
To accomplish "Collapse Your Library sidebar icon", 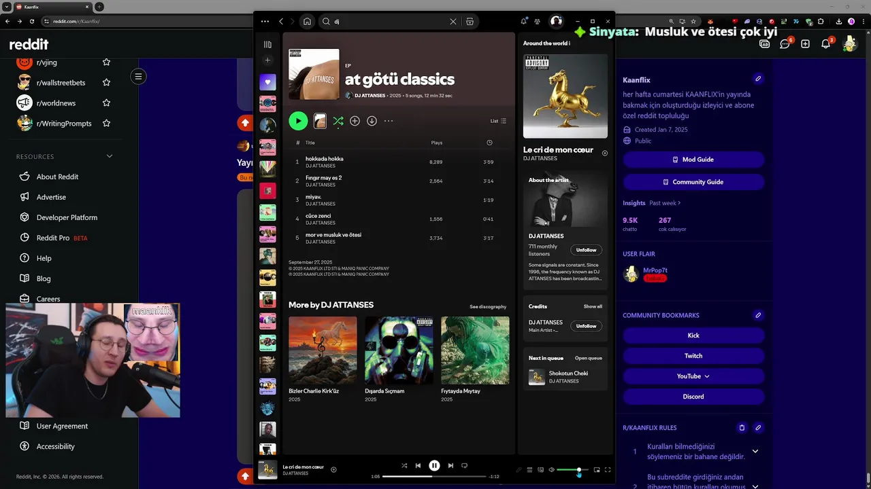I will 267,44.
